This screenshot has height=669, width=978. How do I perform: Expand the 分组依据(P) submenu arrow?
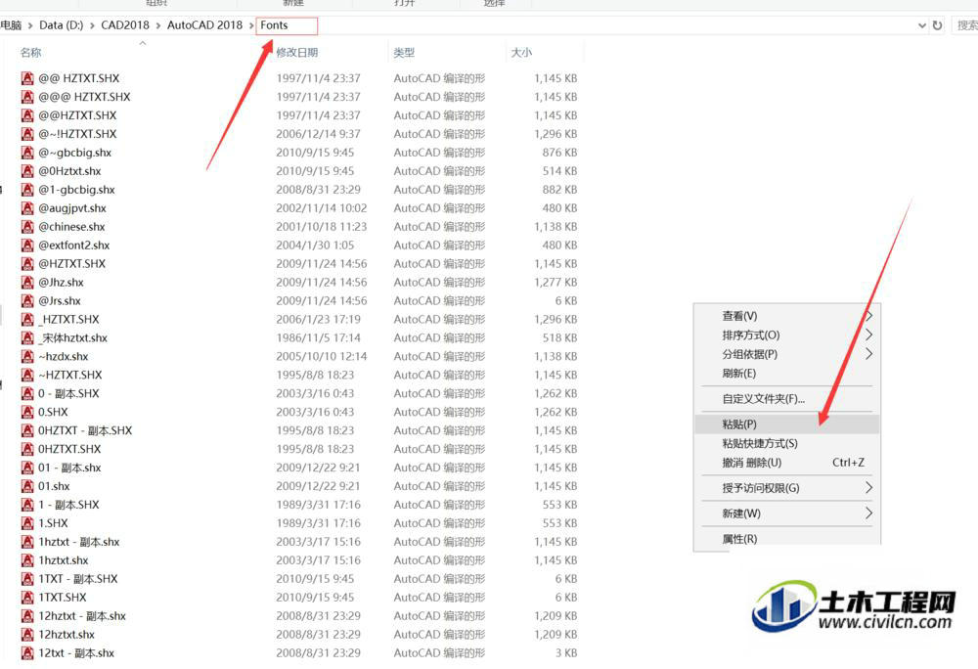pyautogui.click(x=868, y=354)
